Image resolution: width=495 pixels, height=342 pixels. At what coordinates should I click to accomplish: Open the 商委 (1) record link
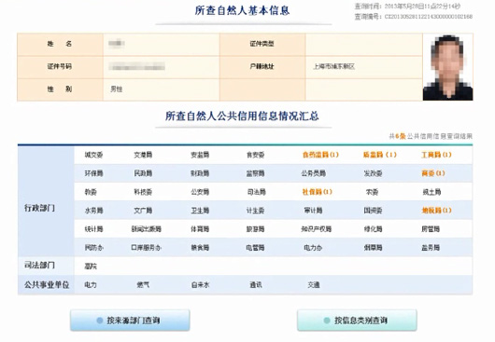click(433, 173)
